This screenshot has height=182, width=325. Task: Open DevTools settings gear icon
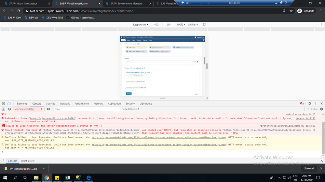310,104
